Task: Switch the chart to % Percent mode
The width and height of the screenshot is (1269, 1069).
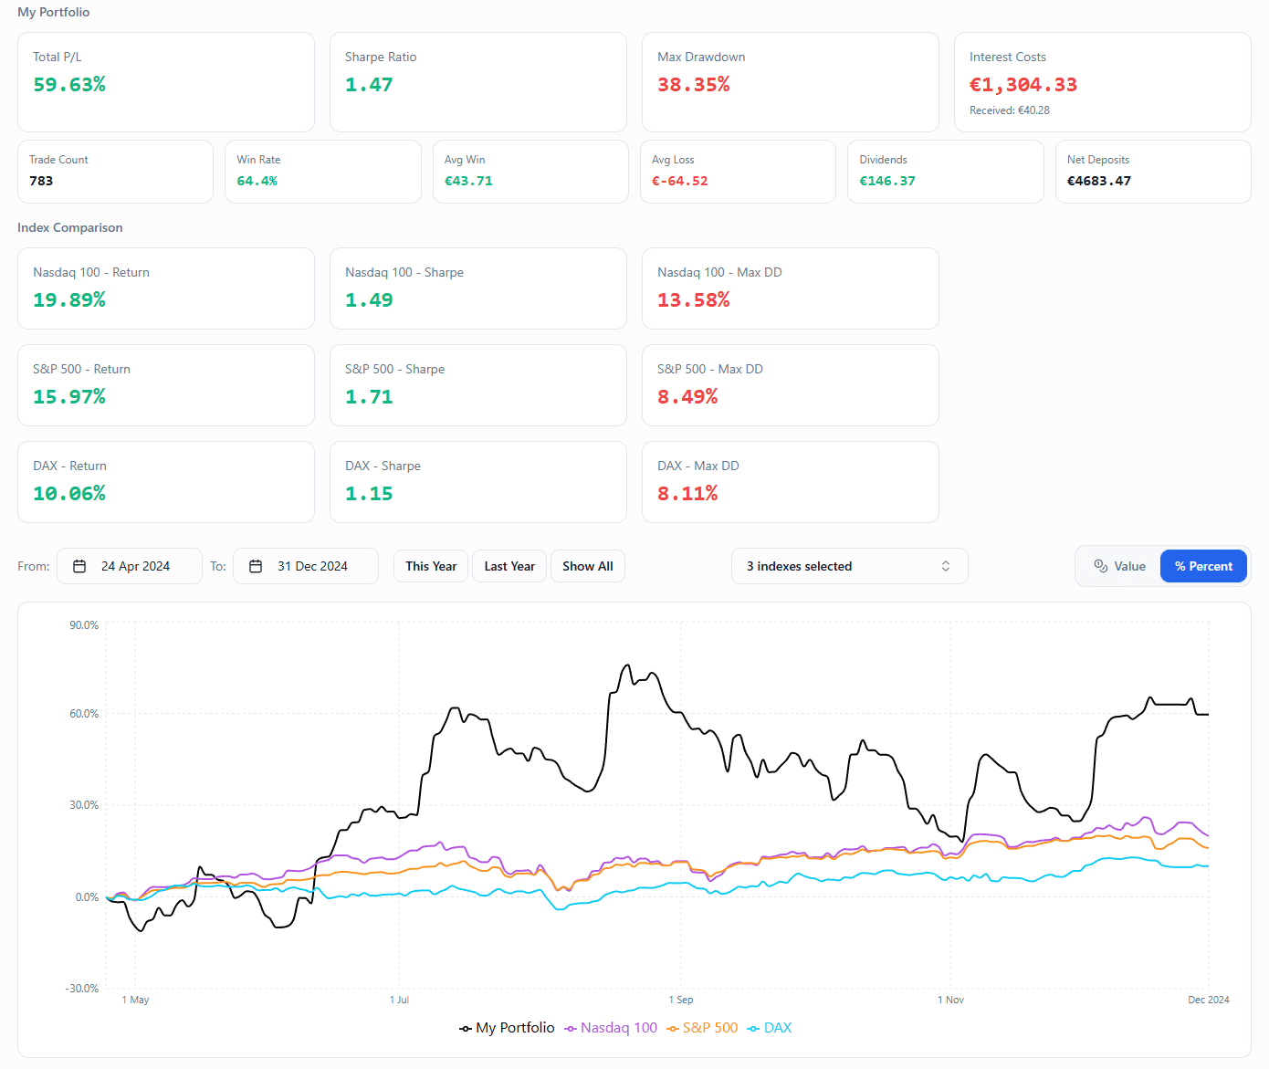Action: pyautogui.click(x=1202, y=566)
